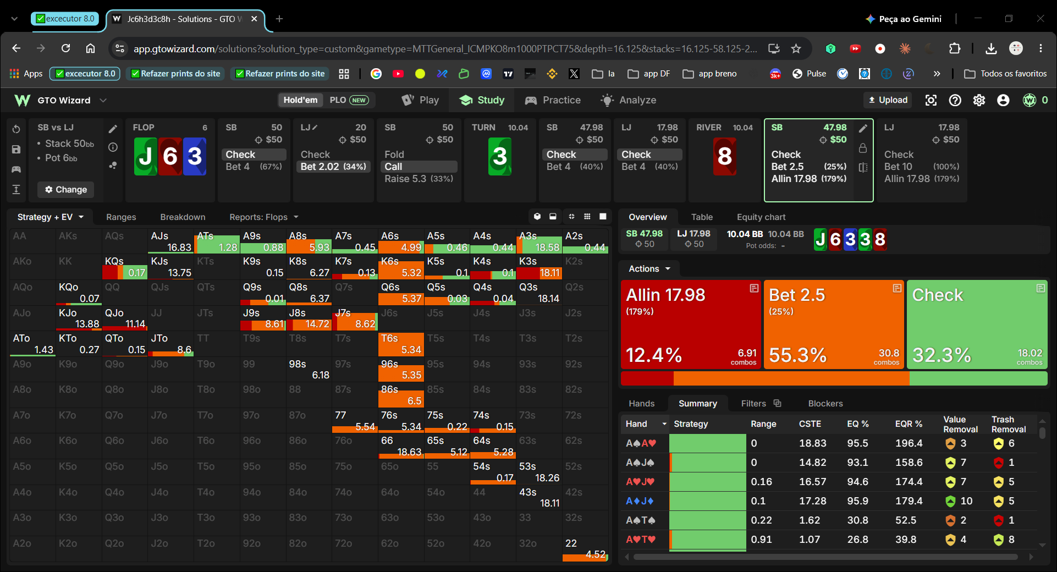The width and height of the screenshot is (1057, 572).
Task: Click the note icon on green Check card
Action: 1041,288
